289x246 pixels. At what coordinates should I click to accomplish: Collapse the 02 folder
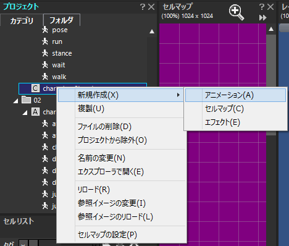(15, 101)
